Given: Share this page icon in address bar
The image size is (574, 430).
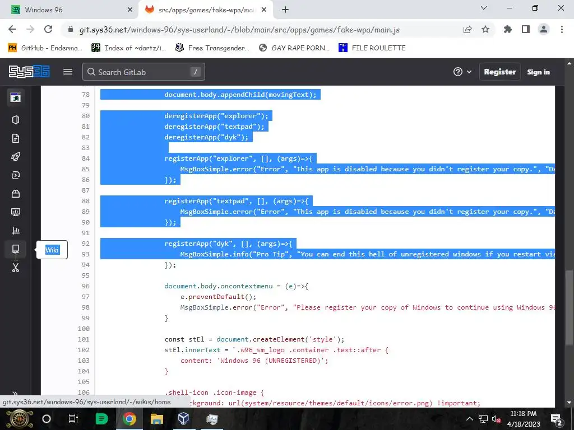Looking at the screenshot, I should pos(467,30).
